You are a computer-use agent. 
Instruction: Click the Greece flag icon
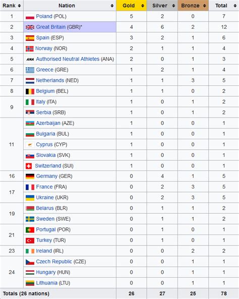pyautogui.click(x=30, y=70)
